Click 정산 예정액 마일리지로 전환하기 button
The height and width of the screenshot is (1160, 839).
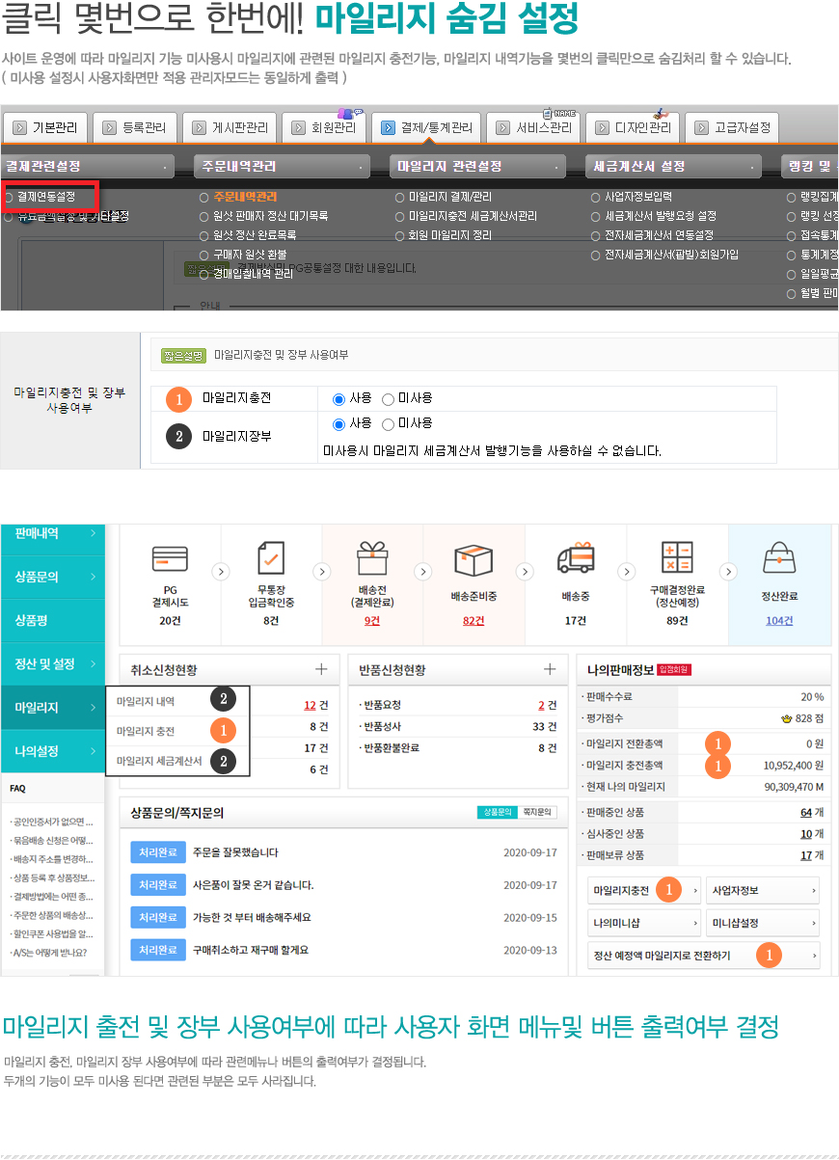(703, 956)
